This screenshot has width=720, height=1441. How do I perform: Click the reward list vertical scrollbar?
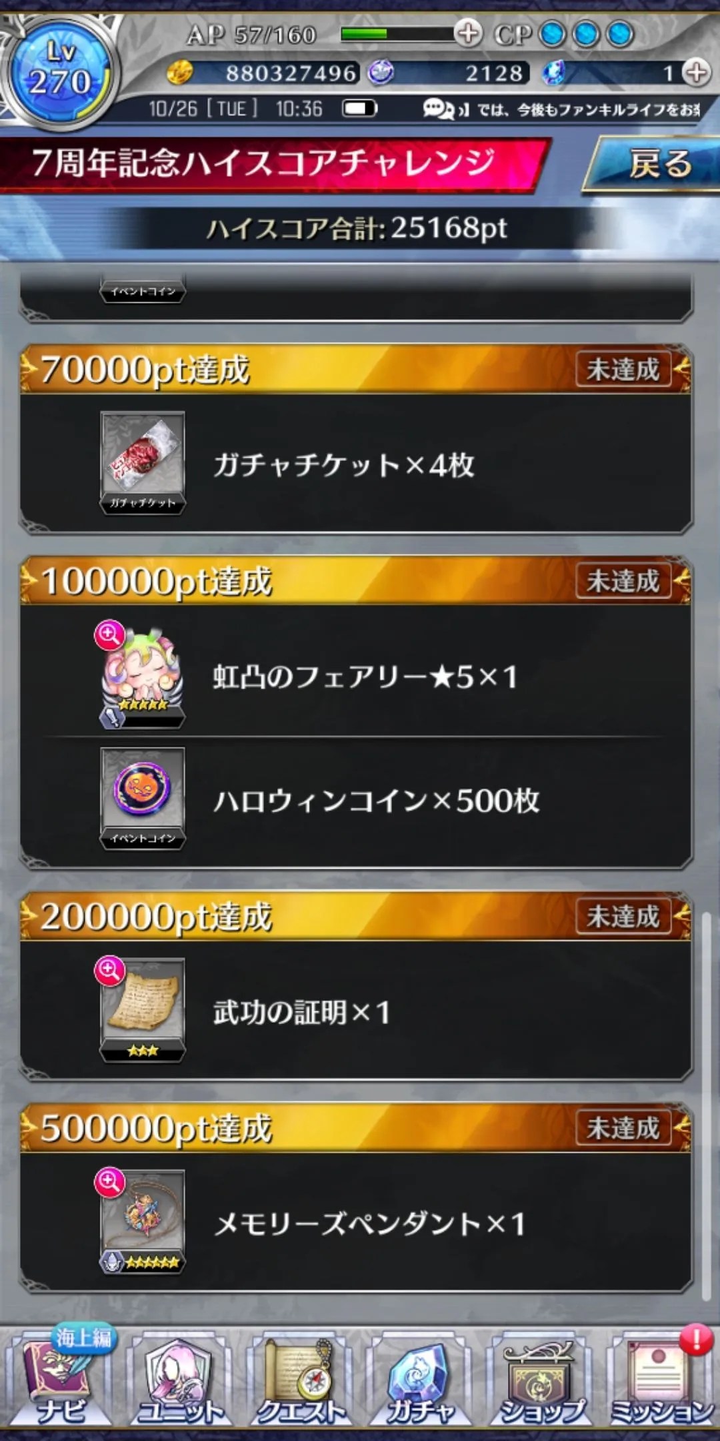pos(706,1107)
